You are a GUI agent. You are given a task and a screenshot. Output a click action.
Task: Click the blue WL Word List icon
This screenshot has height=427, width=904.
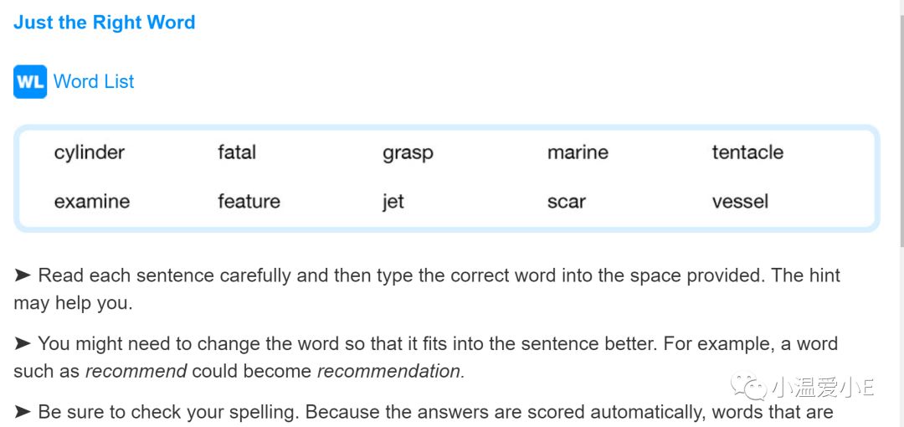pos(30,82)
